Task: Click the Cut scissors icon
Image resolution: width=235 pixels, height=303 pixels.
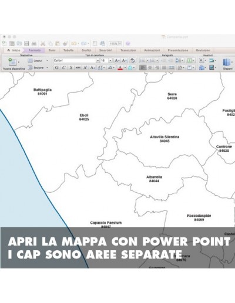Action: pos(43,43)
